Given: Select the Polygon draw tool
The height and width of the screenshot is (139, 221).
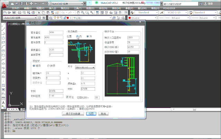Looking at the screenshot, I should coord(3,38).
